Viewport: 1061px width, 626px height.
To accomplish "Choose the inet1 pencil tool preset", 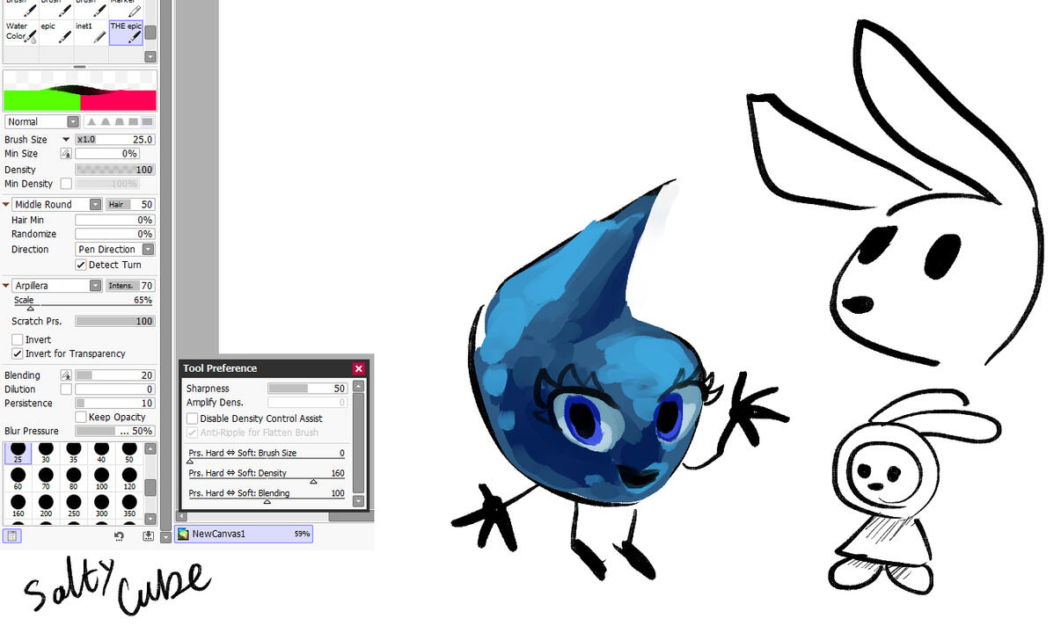I will (x=91, y=33).
